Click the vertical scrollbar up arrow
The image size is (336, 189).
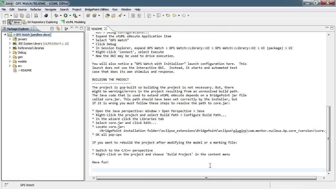tap(329, 34)
